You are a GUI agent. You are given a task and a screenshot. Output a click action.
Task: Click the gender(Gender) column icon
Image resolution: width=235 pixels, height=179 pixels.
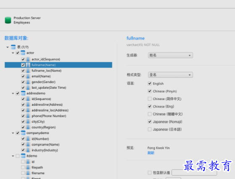point(28,82)
